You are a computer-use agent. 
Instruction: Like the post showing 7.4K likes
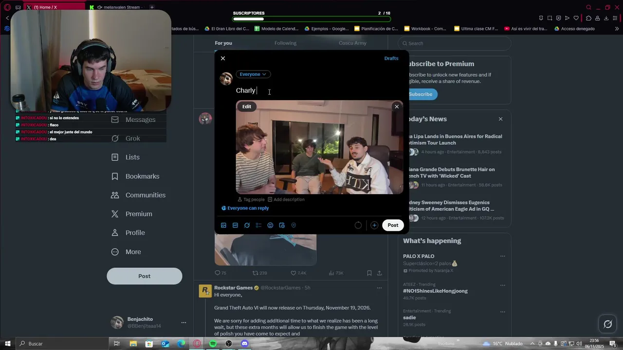coord(298,273)
